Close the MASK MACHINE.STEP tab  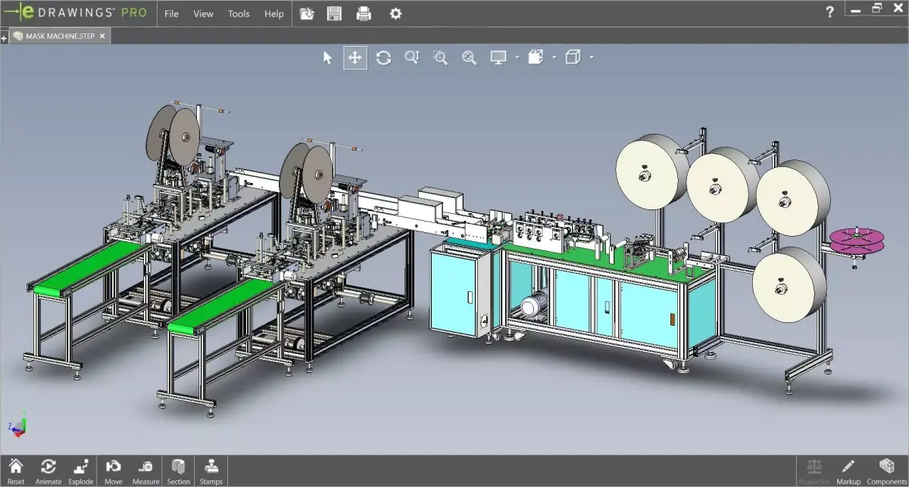click(x=102, y=36)
